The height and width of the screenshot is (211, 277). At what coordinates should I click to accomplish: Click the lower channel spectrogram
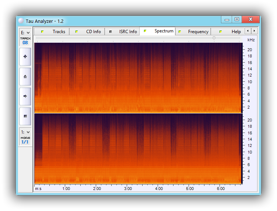click(138, 148)
